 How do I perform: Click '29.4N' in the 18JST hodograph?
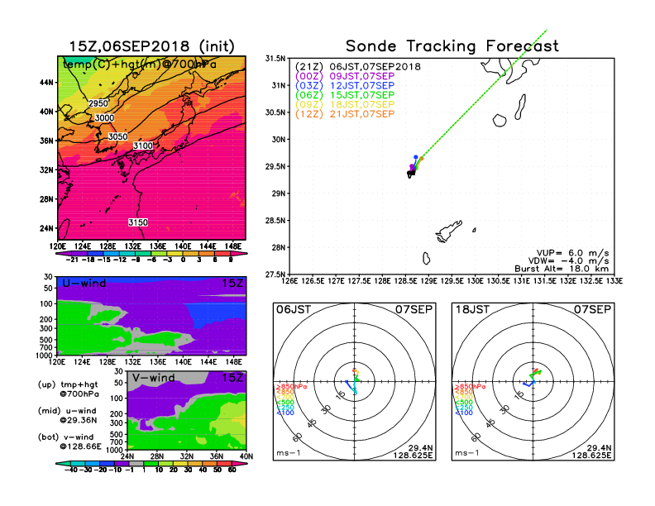pyautogui.click(x=599, y=448)
